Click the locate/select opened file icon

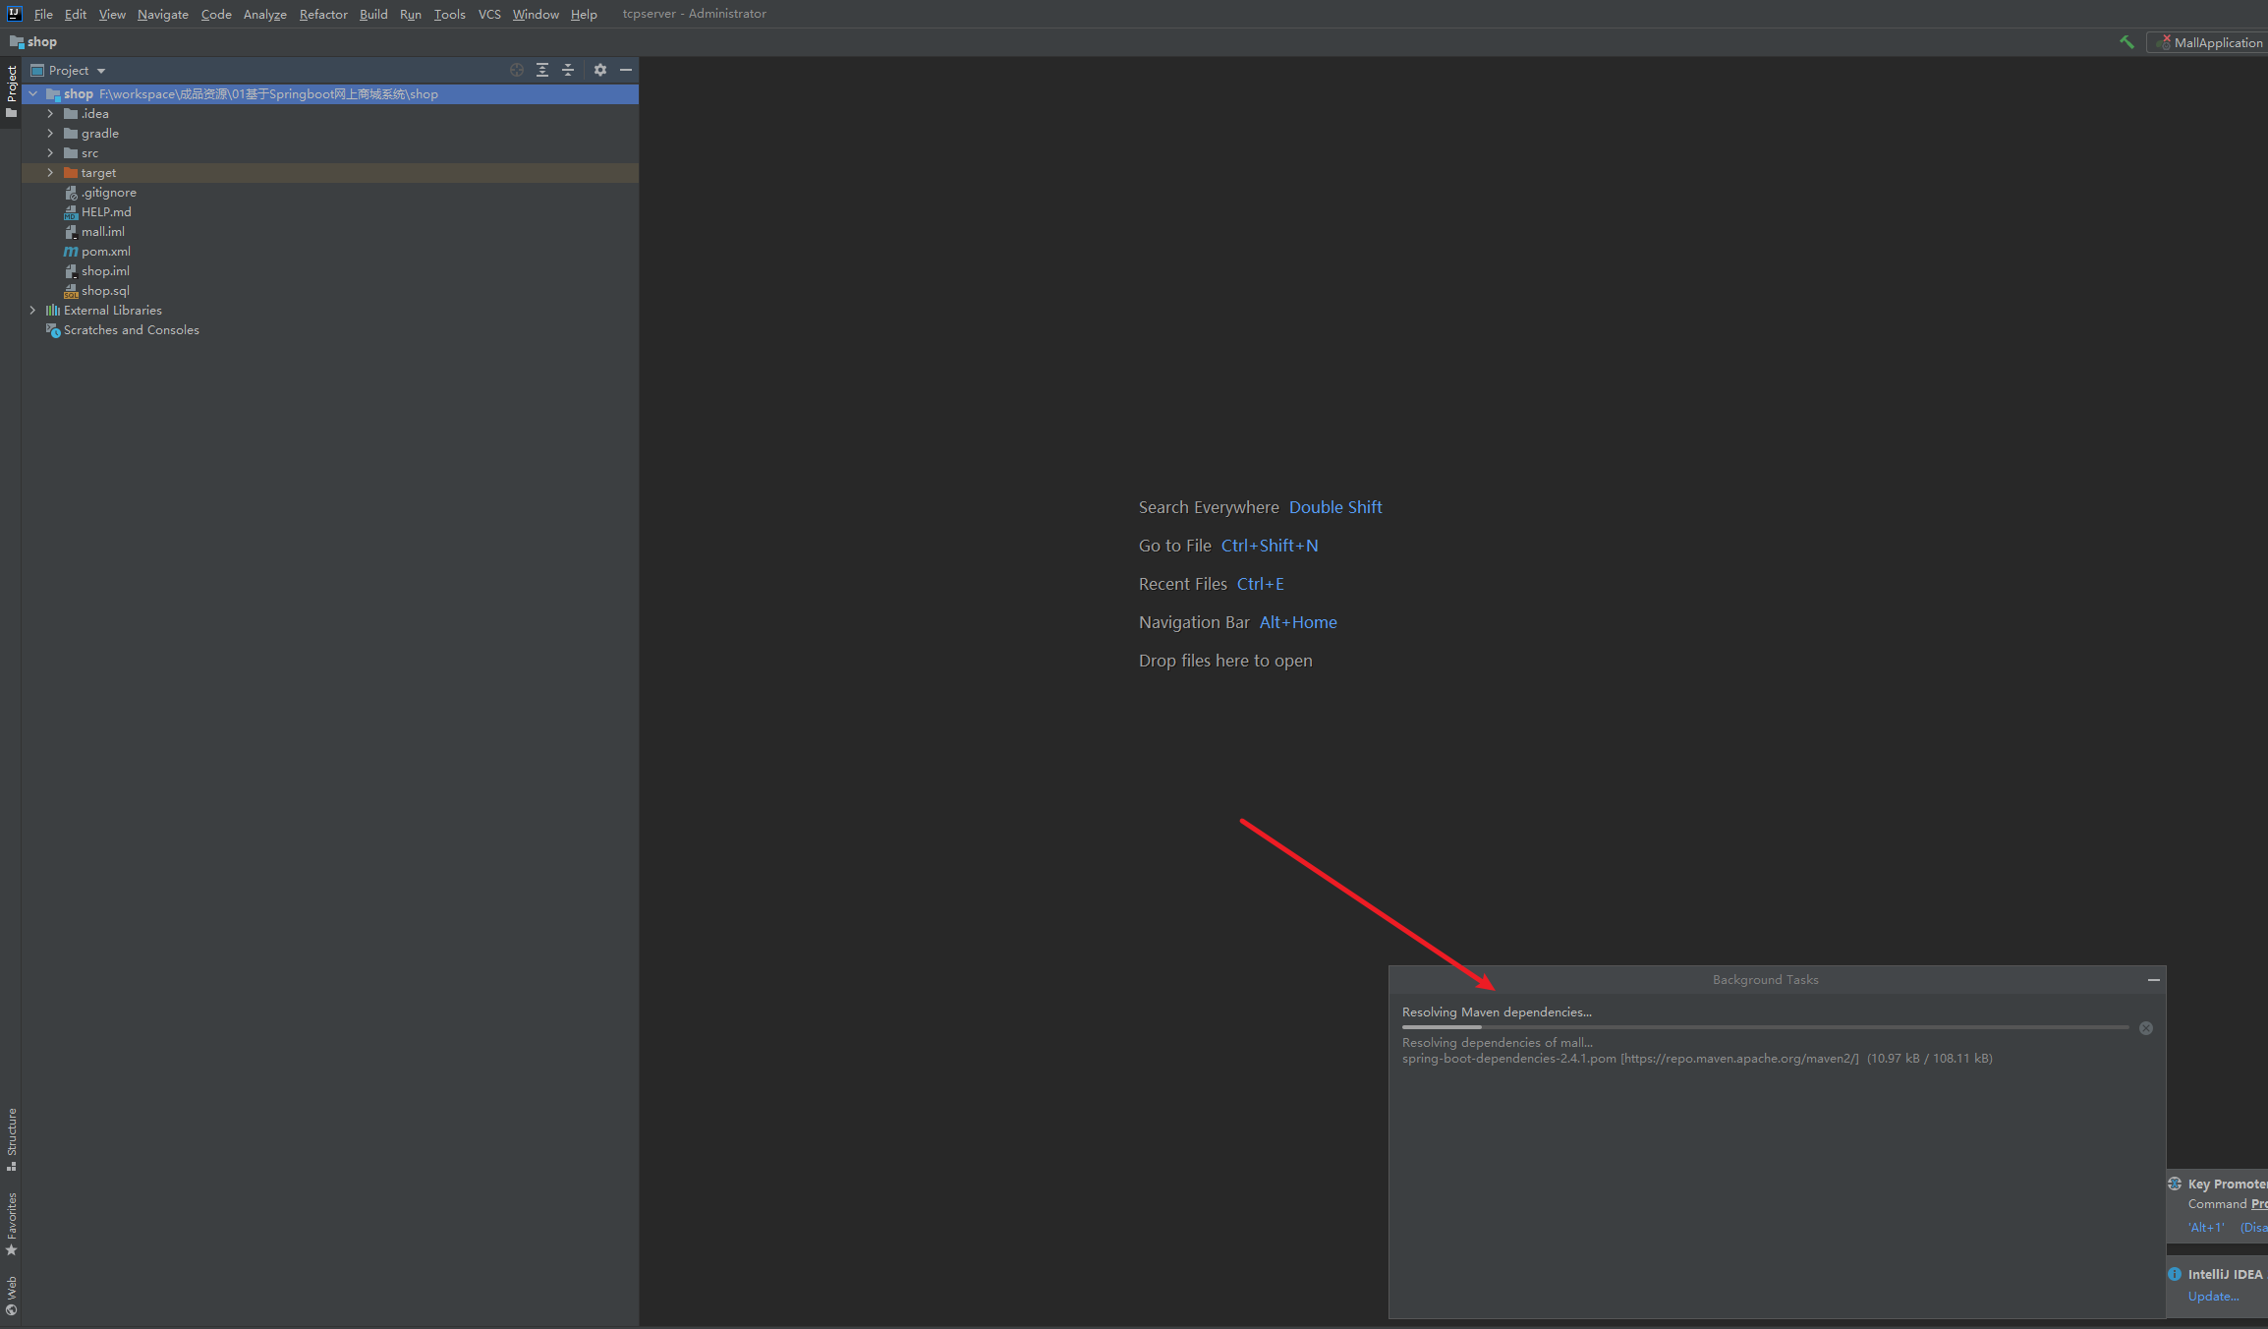(x=517, y=70)
